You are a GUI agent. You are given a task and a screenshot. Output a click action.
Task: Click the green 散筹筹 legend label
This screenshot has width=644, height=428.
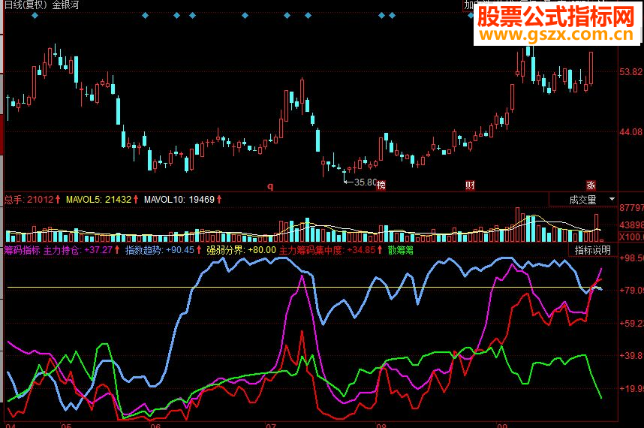pos(401,250)
